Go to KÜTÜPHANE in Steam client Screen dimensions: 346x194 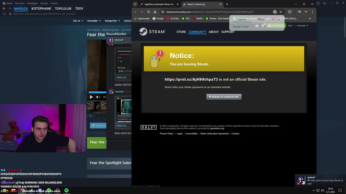[x=41, y=9]
